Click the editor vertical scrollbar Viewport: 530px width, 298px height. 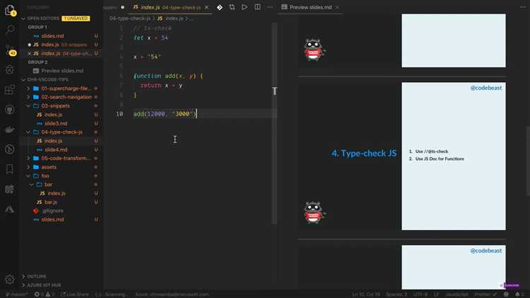coord(274,123)
